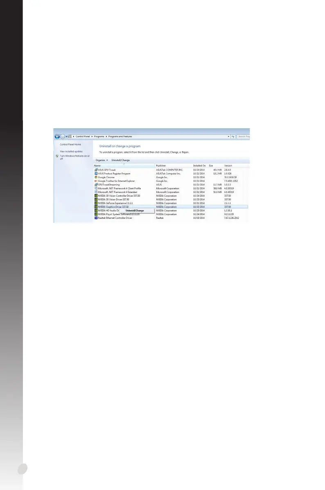Click the Google Chrome icon in list
This screenshot has height=490, width=325.
[x=96, y=177]
